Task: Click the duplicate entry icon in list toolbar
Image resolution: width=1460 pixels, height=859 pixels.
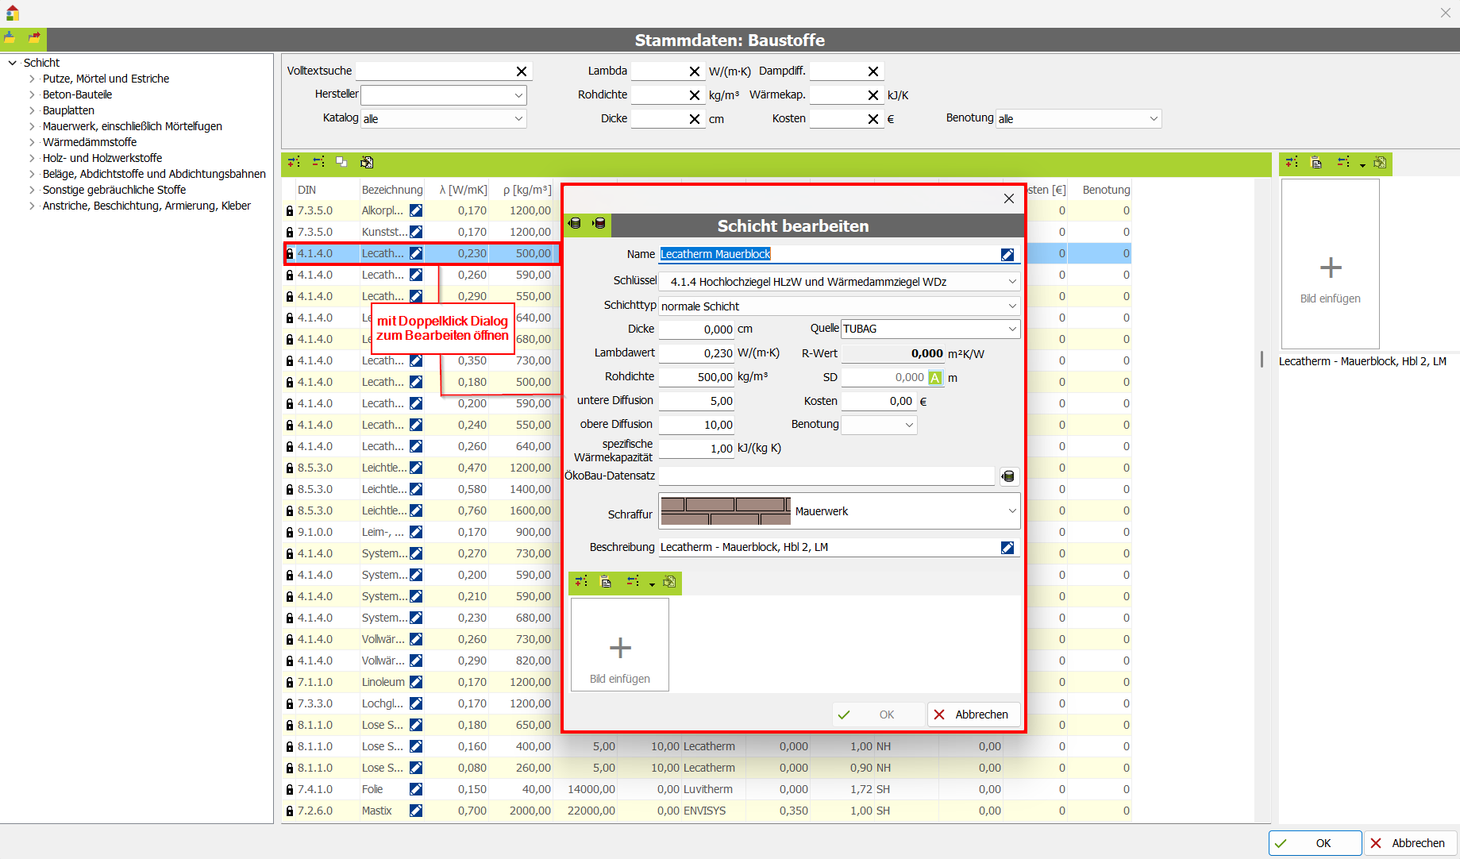Action: point(341,162)
